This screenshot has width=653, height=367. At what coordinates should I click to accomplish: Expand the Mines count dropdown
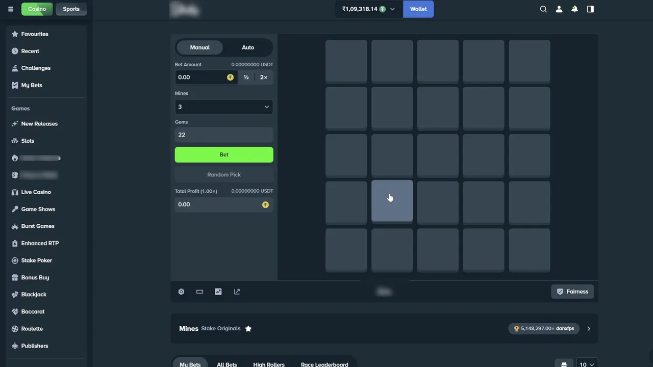[x=224, y=107]
